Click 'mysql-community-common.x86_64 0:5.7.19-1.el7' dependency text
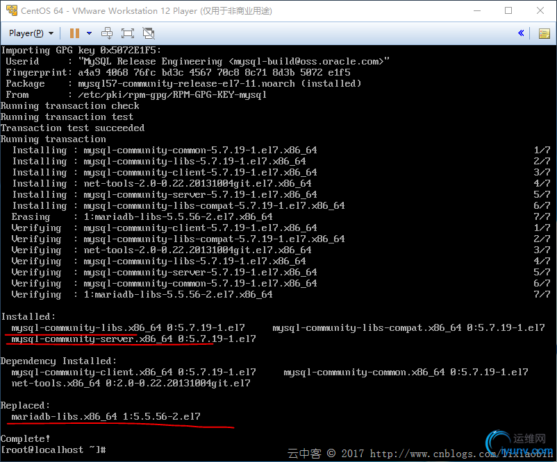Viewport: 557px width, 462px height. [x=406, y=373]
